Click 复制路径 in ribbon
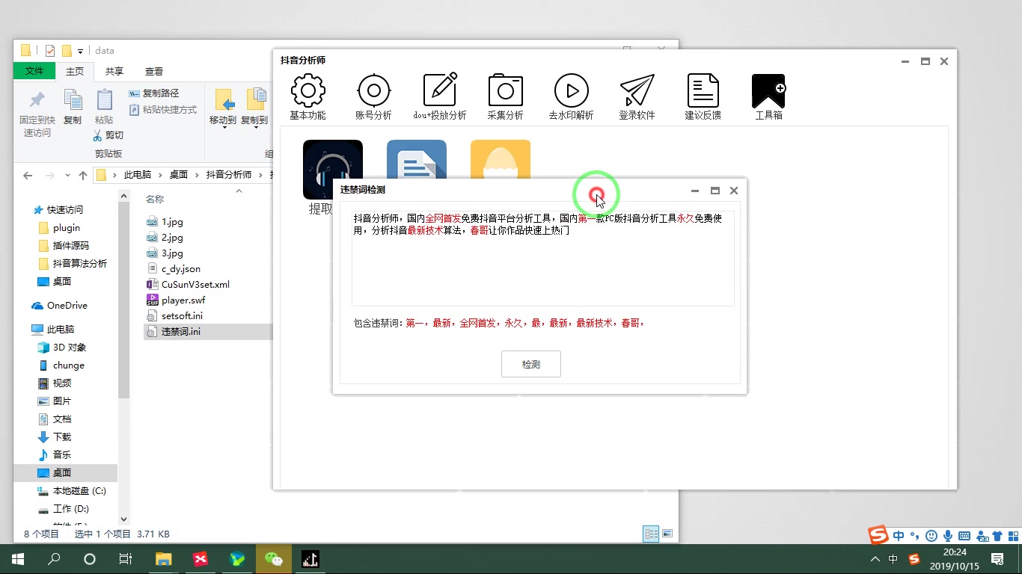This screenshot has width=1022, height=574. [153, 93]
